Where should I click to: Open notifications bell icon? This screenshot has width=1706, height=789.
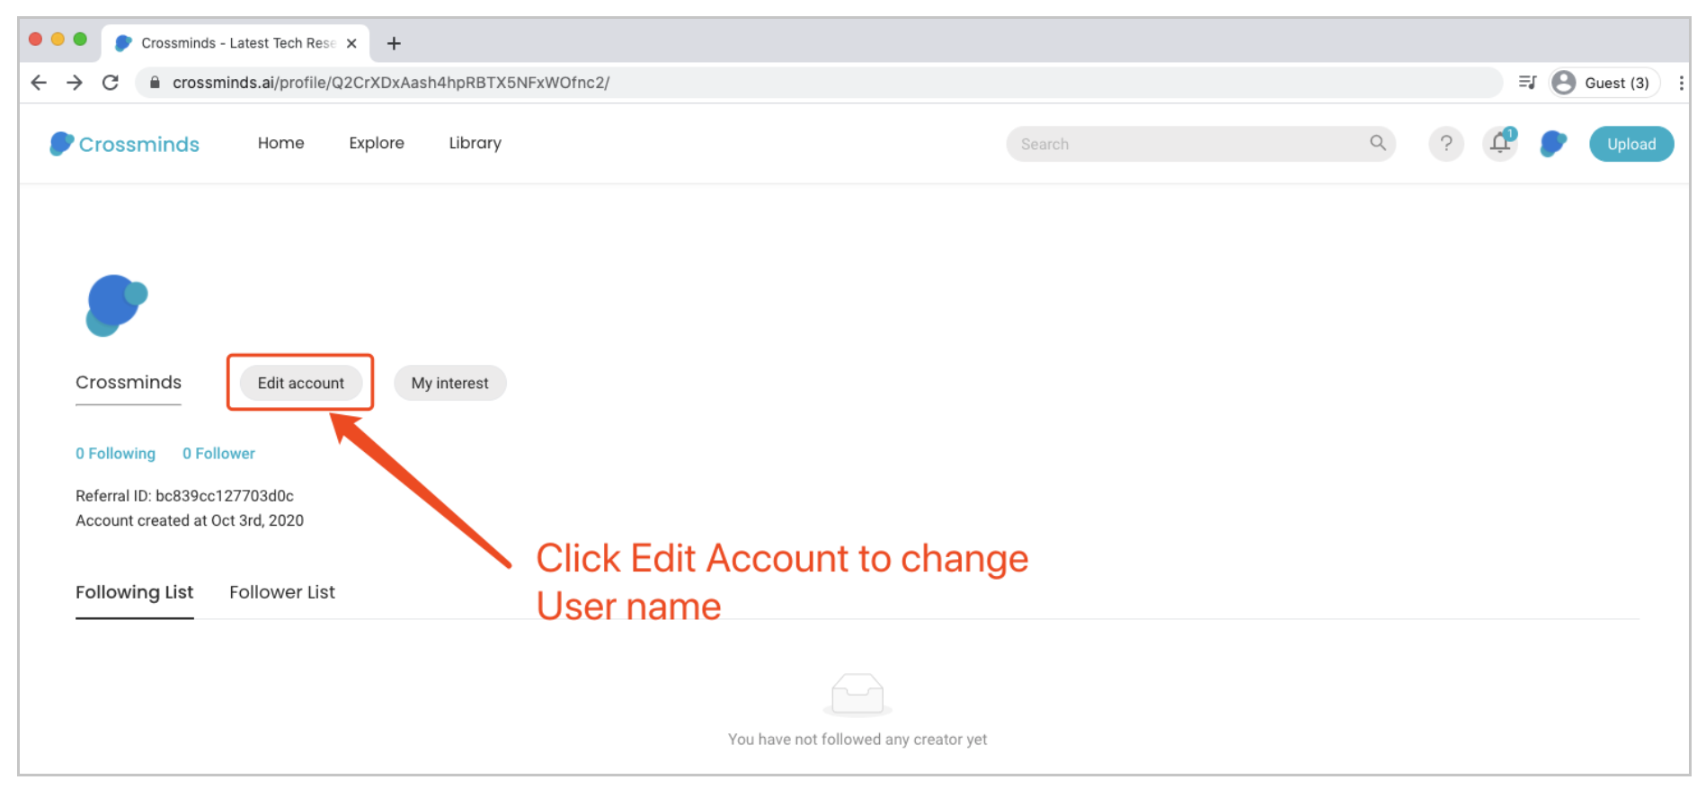[1500, 144]
